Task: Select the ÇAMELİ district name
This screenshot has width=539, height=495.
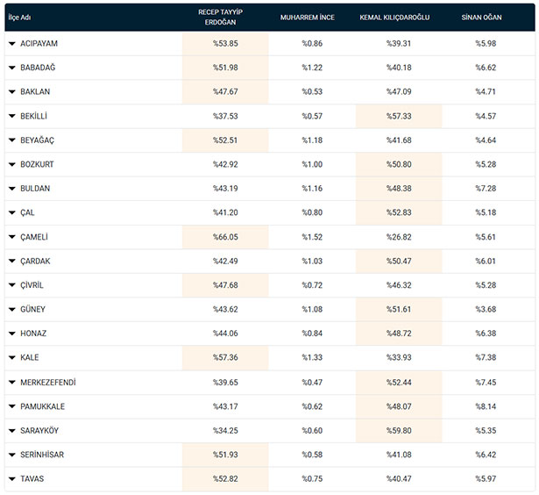Action: tap(34, 237)
